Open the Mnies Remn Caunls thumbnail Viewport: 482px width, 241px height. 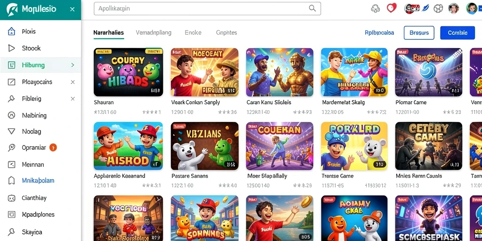point(428,146)
